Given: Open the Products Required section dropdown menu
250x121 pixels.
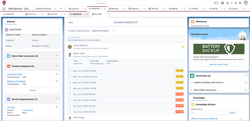Looking at the screenshot, I should (x=57, y=66).
